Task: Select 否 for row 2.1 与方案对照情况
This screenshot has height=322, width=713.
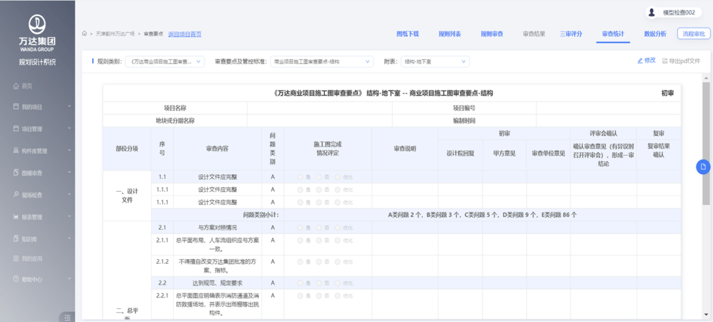Action: 319,227
